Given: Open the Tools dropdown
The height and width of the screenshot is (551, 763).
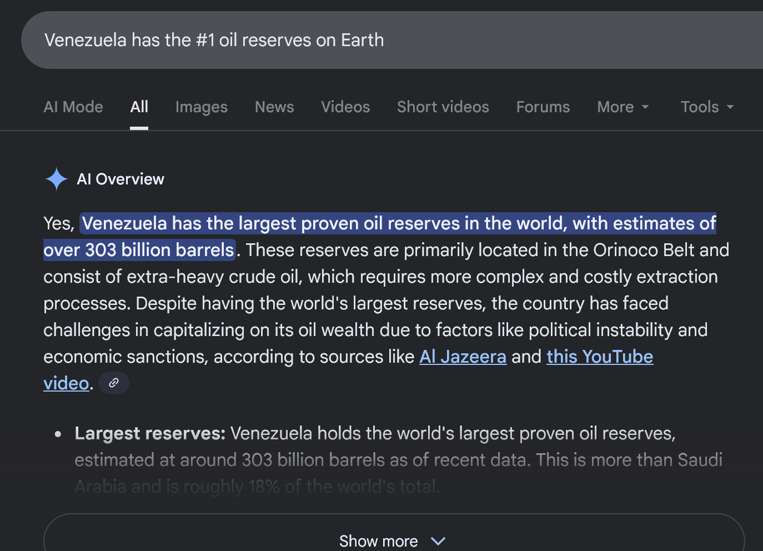Looking at the screenshot, I should (707, 107).
